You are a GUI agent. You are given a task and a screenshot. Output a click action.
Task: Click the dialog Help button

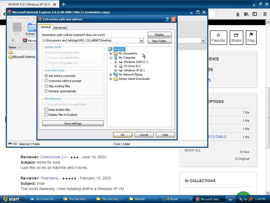click(x=165, y=135)
